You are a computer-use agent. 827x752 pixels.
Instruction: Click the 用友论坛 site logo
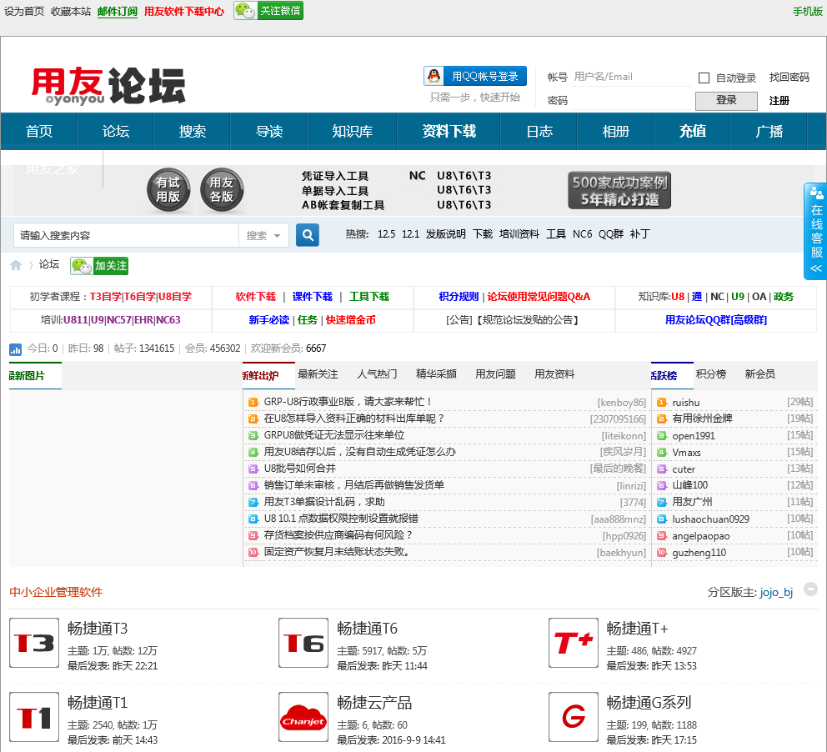(108, 85)
